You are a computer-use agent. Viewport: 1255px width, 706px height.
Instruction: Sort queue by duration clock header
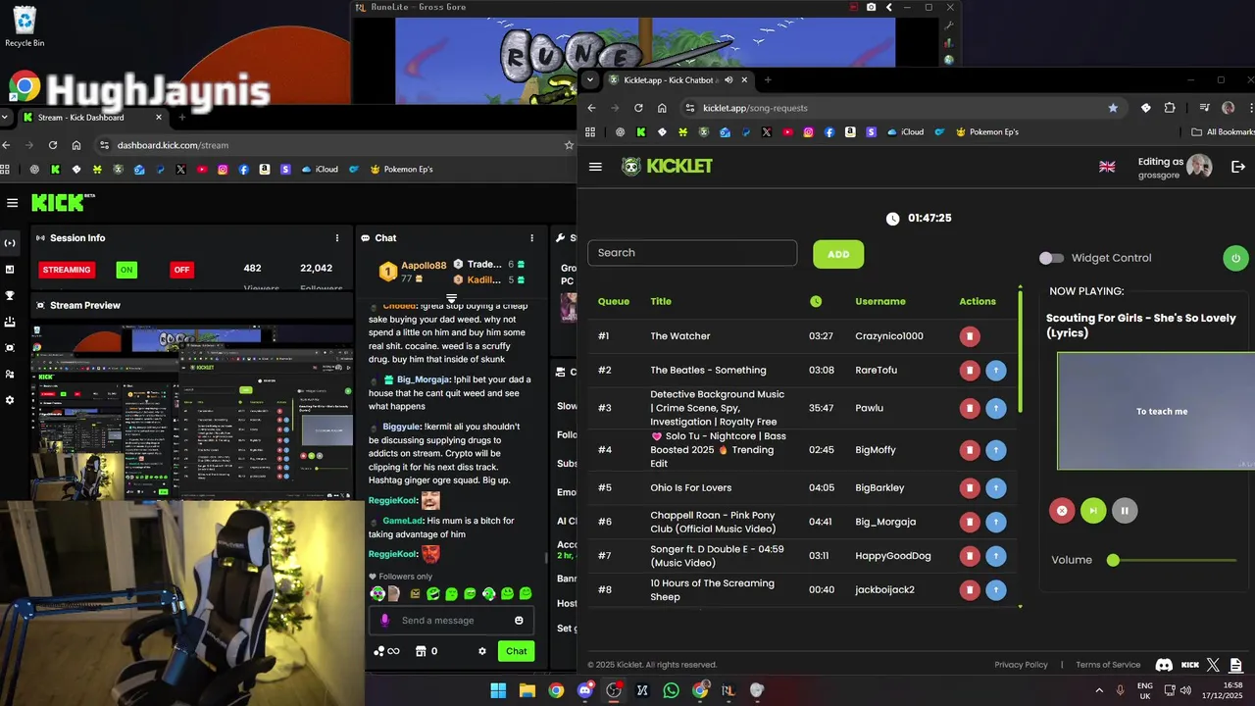(x=816, y=301)
